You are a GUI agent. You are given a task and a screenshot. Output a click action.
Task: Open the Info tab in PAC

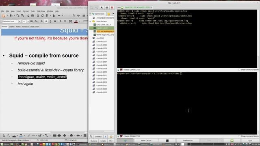[x=120, y=7]
